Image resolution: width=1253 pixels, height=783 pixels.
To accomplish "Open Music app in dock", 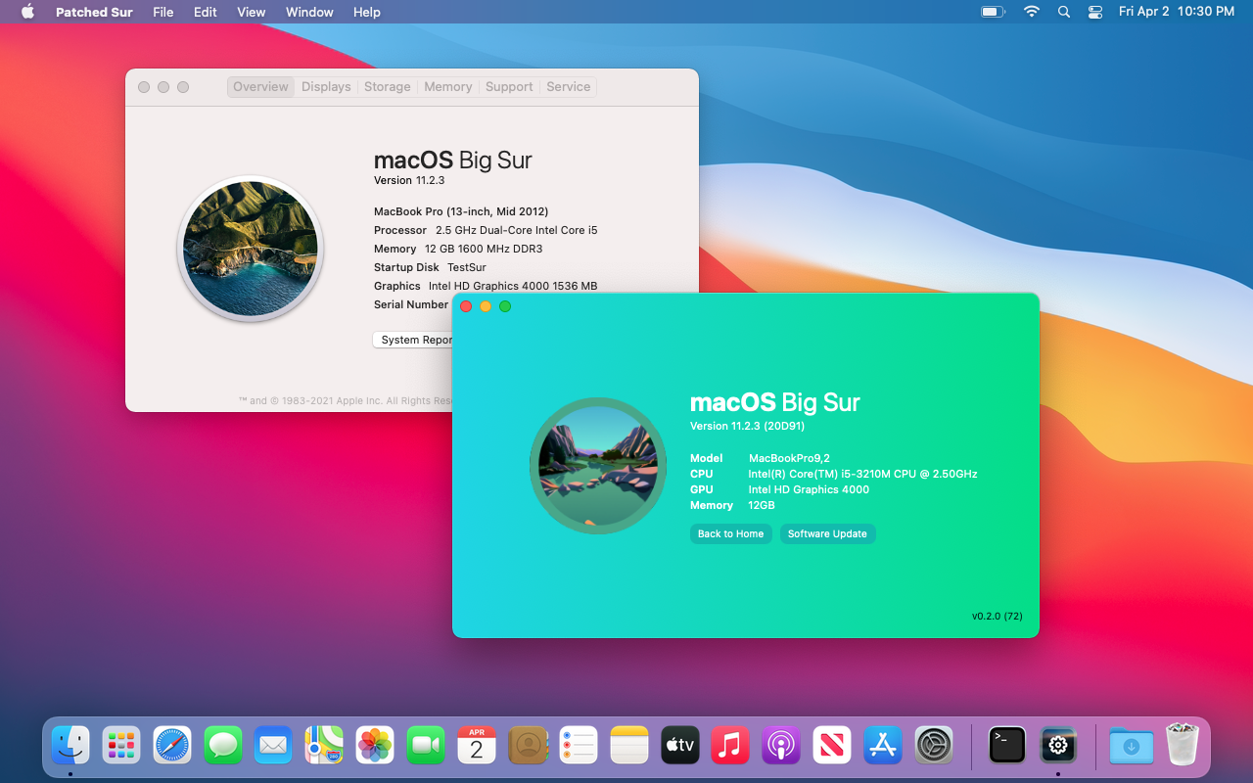I will point(730,746).
